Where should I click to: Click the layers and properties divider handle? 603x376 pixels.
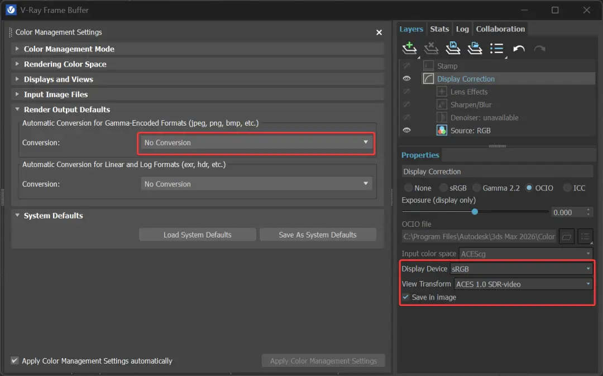497,146
